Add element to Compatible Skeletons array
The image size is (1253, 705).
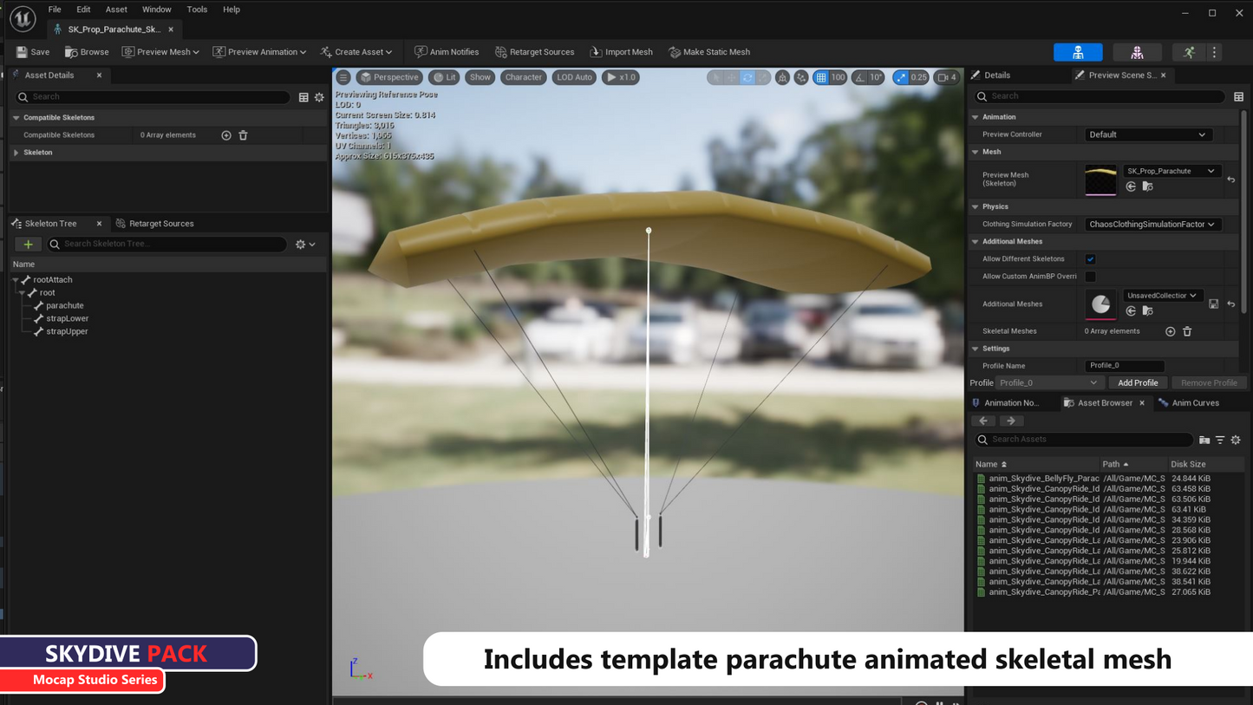tap(226, 135)
